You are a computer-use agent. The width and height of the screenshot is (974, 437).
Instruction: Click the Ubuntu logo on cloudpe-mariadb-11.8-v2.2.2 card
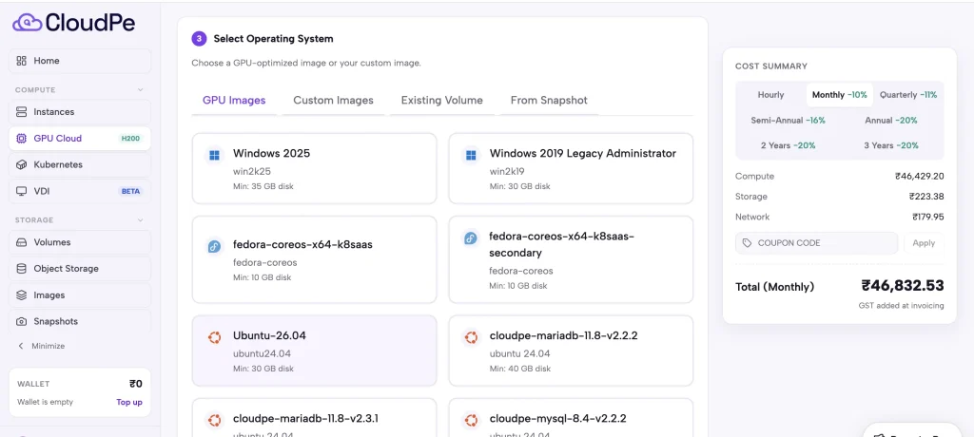pos(471,337)
